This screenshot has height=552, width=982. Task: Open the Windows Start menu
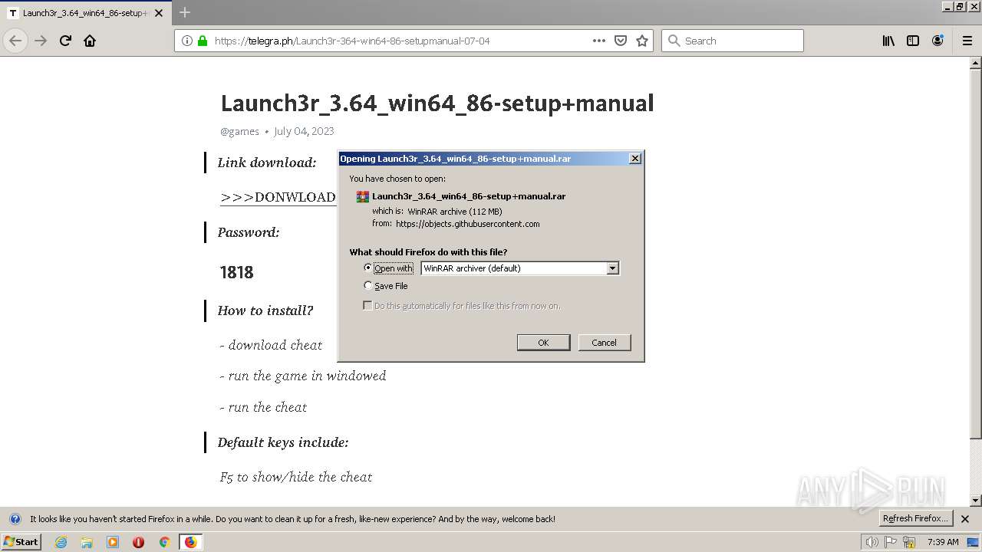[x=21, y=541]
